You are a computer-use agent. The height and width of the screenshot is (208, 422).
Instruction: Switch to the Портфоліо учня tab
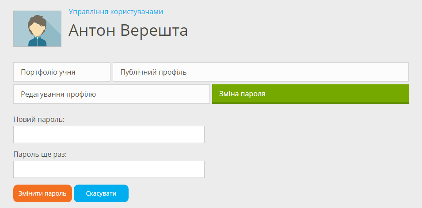(x=62, y=72)
